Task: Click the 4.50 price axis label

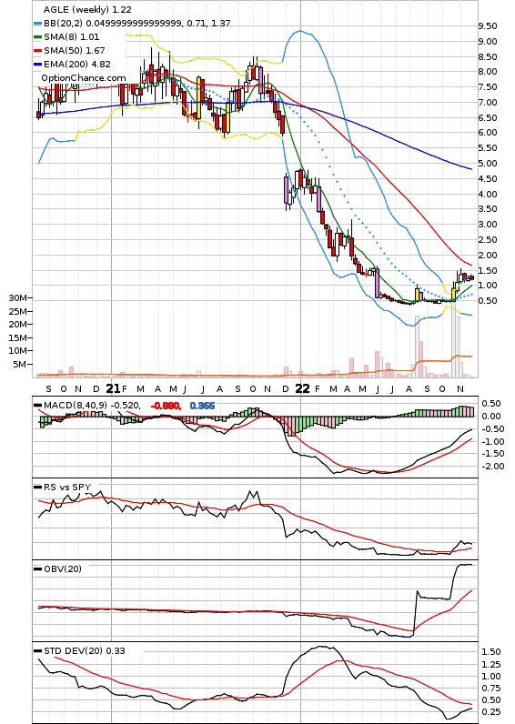Action: click(x=488, y=178)
